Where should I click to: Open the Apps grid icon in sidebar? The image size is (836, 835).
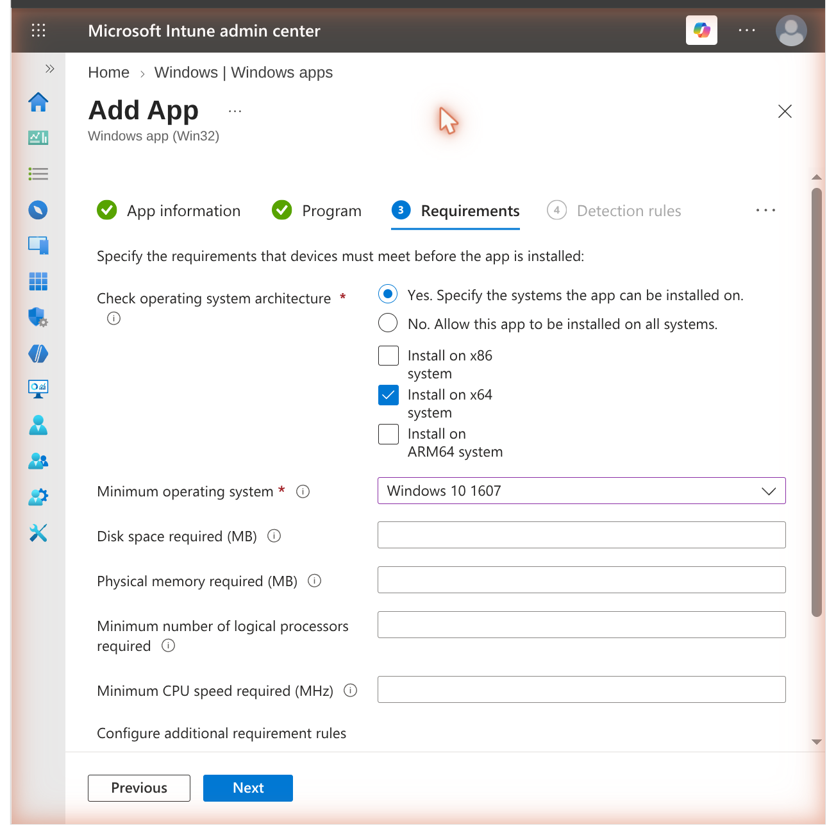click(38, 281)
